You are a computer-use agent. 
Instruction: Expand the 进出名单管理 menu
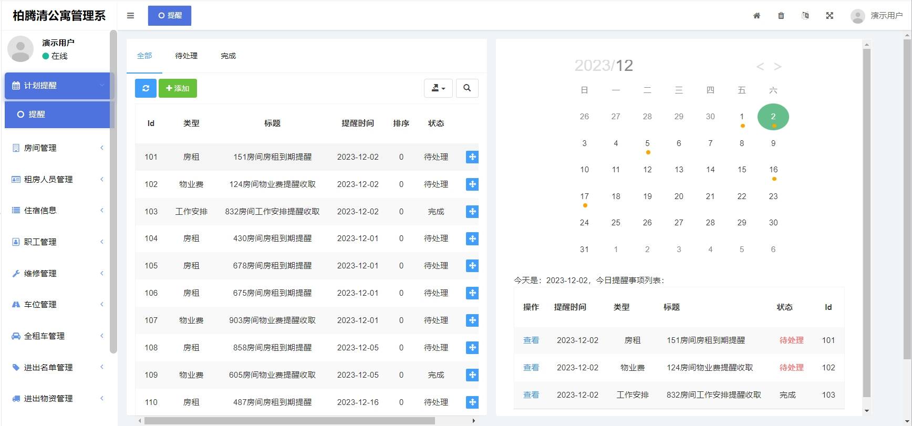(x=58, y=368)
